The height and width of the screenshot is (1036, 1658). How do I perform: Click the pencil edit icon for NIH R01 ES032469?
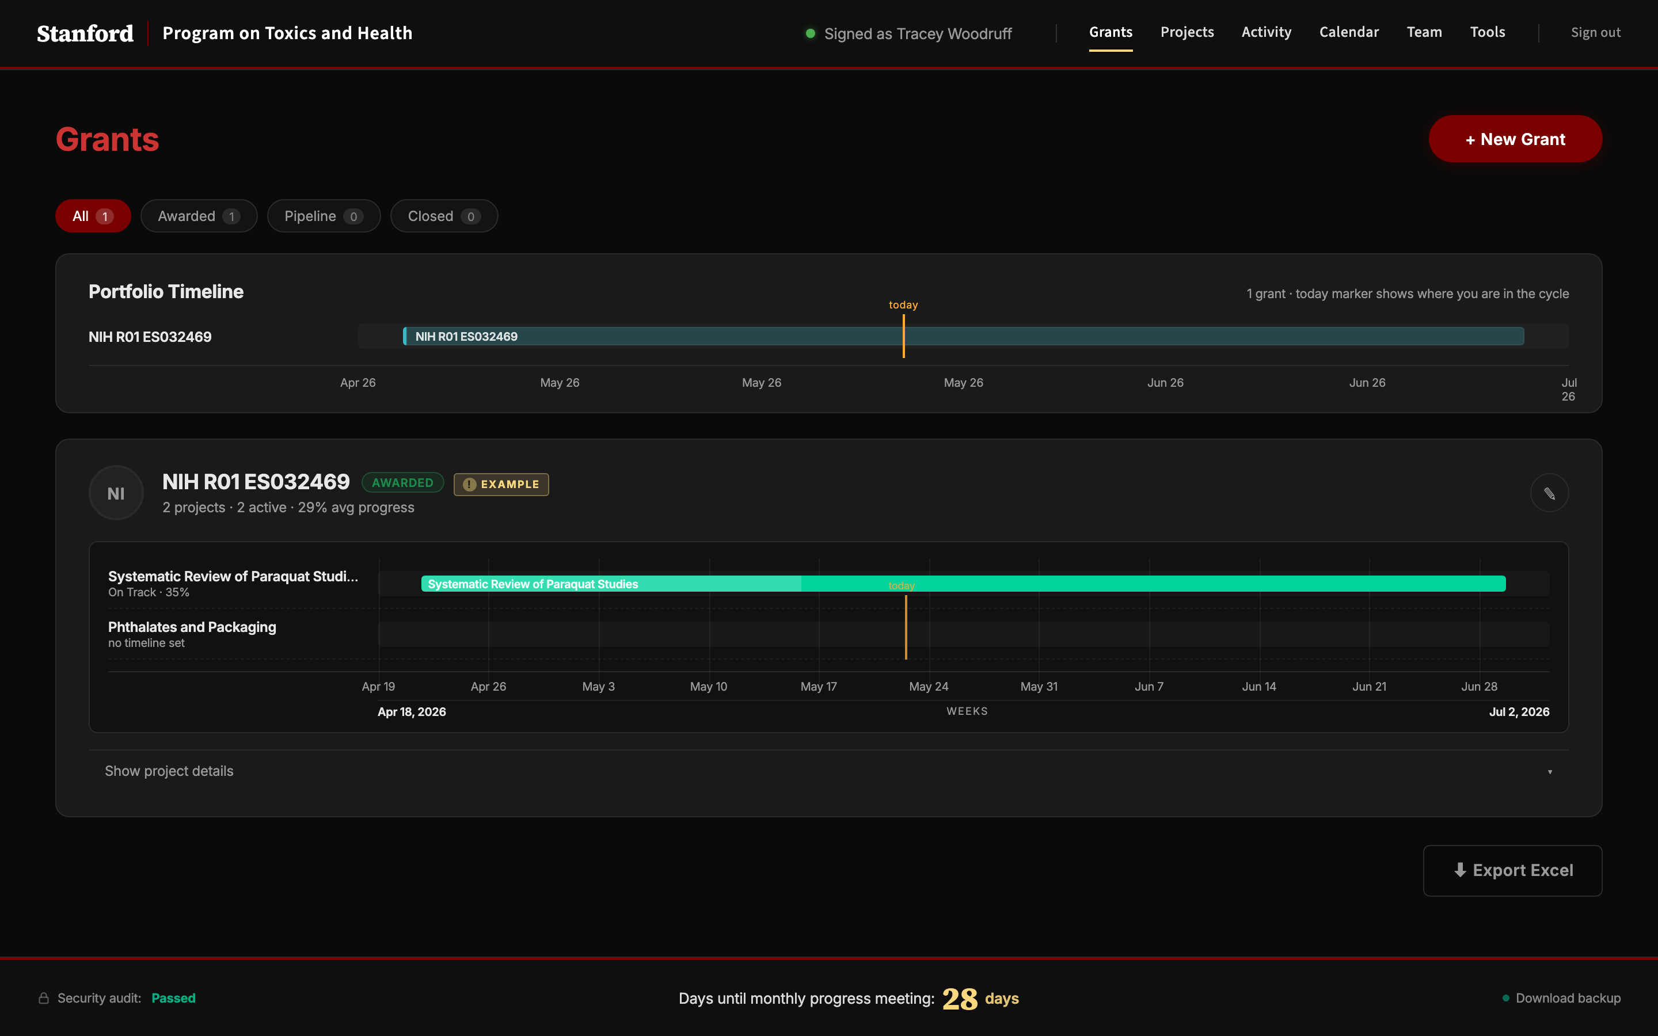tap(1549, 493)
